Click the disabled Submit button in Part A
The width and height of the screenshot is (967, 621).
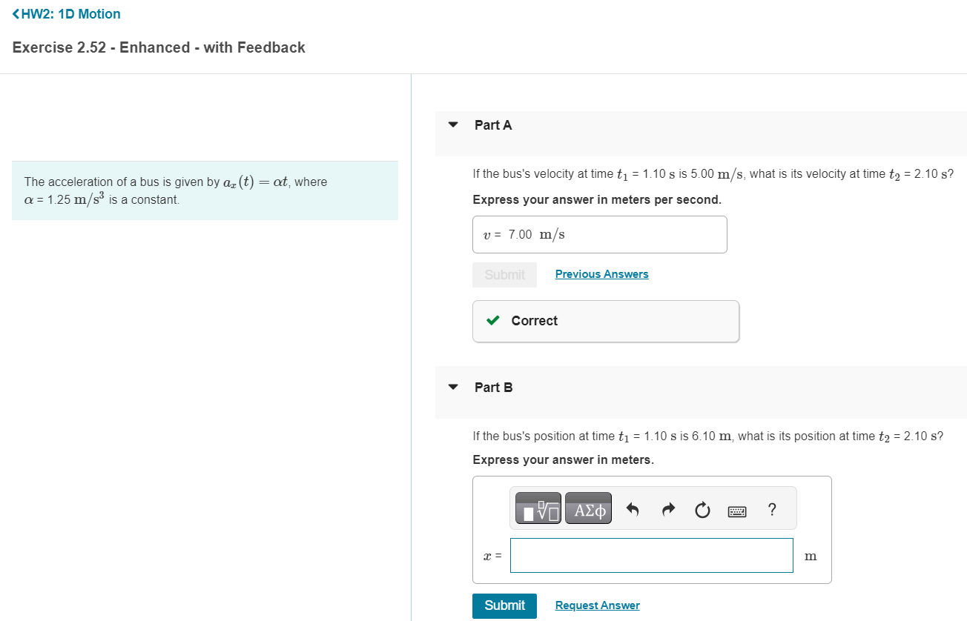[x=504, y=274]
